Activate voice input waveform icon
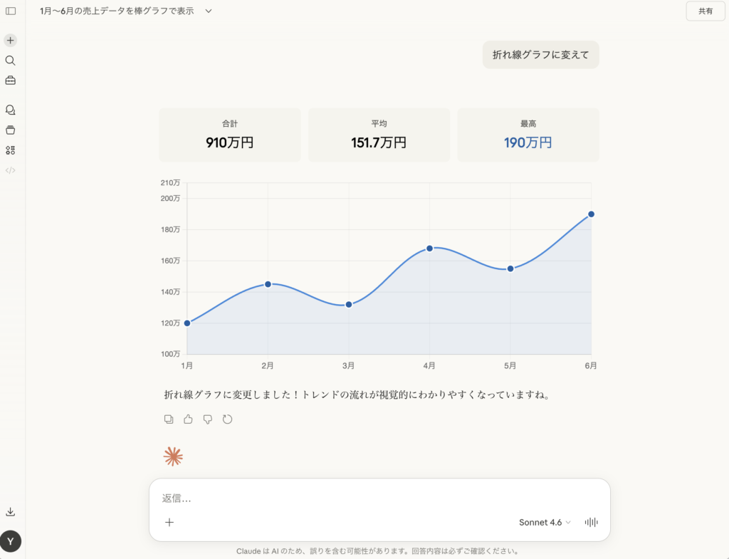The image size is (729, 559). point(591,523)
